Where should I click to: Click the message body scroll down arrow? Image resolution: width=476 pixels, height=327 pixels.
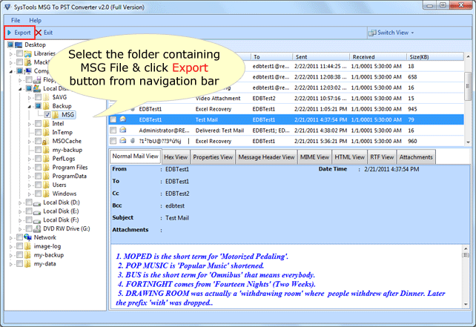click(466, 304)
